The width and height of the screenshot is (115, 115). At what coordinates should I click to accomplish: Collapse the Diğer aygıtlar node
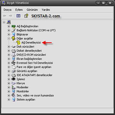point(9,38)
